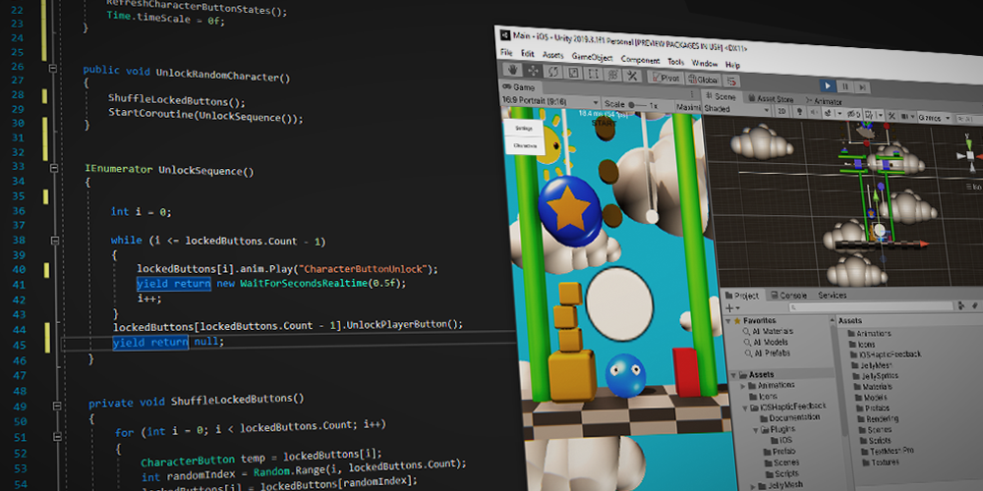Collapse the Favorites section
Viewport: 983px width, 491px height.
(x=727, y=321)
